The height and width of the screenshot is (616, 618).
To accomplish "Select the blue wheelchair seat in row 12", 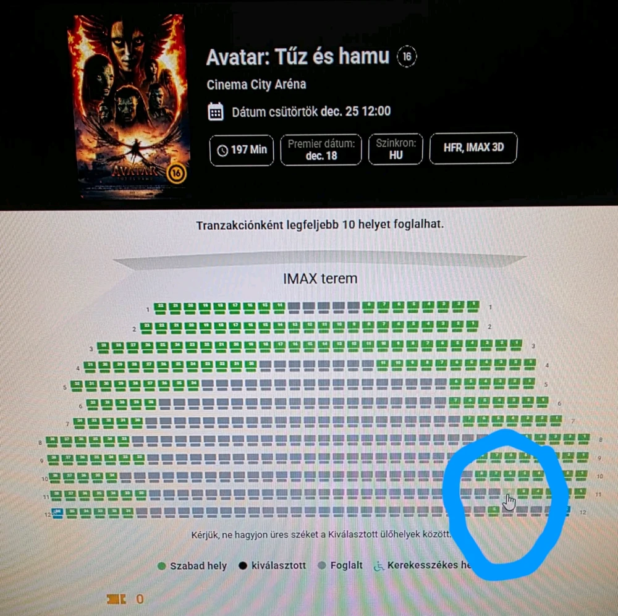I will (x=57, y=513).
